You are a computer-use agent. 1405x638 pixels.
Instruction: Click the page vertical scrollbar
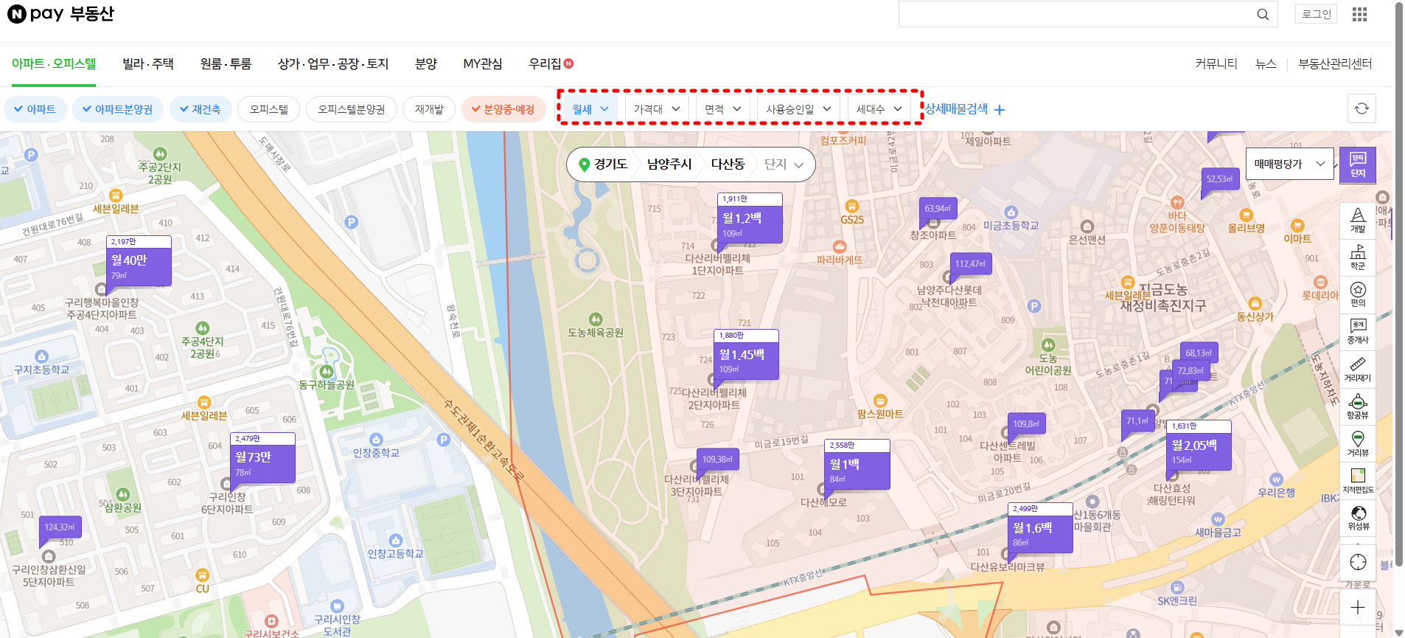click(1399, 284)
